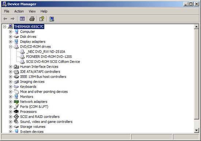Viewport: 201px width, 141px height.
Task: Click the Storage volumes icon
Action: click(x=16, y=127)
